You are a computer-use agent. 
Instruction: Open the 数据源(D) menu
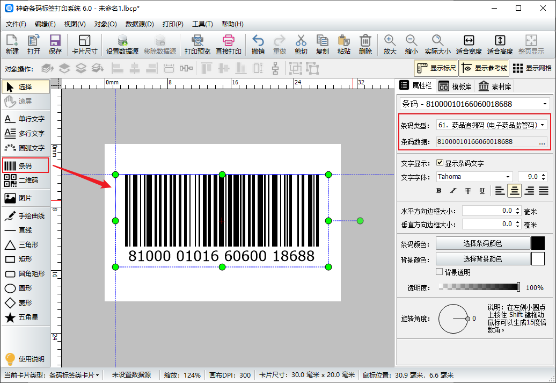140,24
